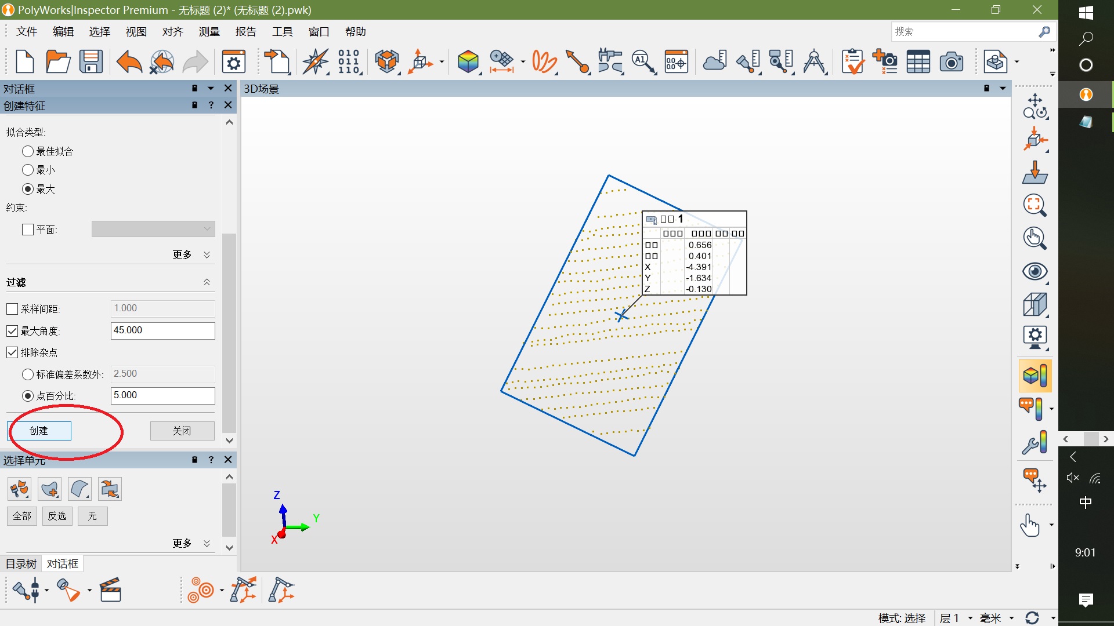Select 标准偏差系数外 radio option
This screenshot has height=626, width=1114.
[28, 374]
